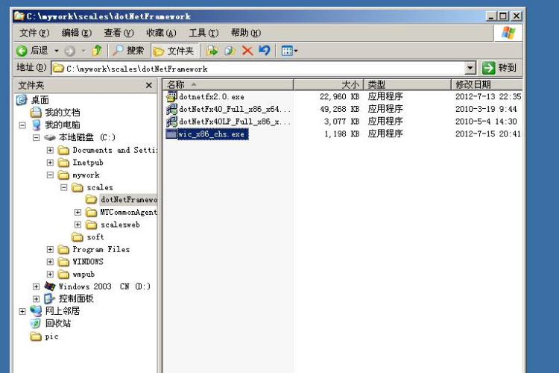Open the 收藏(A) menu
The image size is (559, 373).
point(161,33)
